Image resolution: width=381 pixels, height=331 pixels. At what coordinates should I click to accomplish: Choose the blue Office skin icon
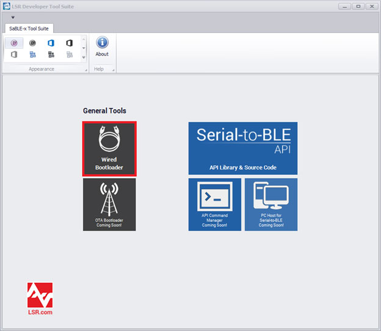(x=51, y=43)
